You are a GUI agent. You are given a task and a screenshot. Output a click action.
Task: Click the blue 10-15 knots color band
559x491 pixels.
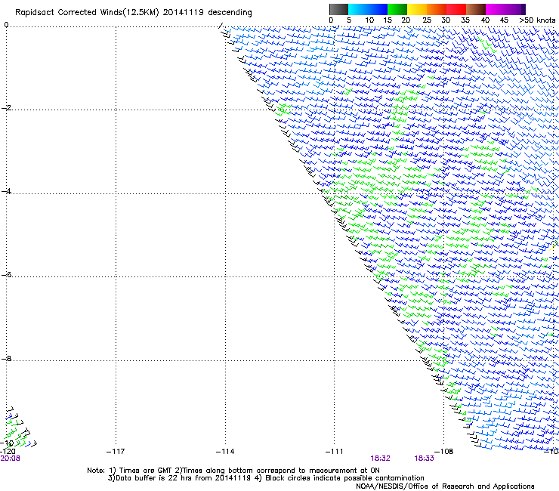(378, 9)
